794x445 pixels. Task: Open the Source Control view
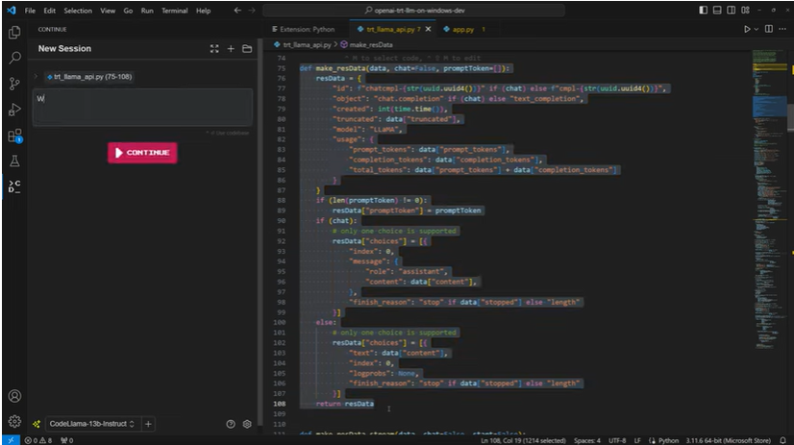point(14,84)
